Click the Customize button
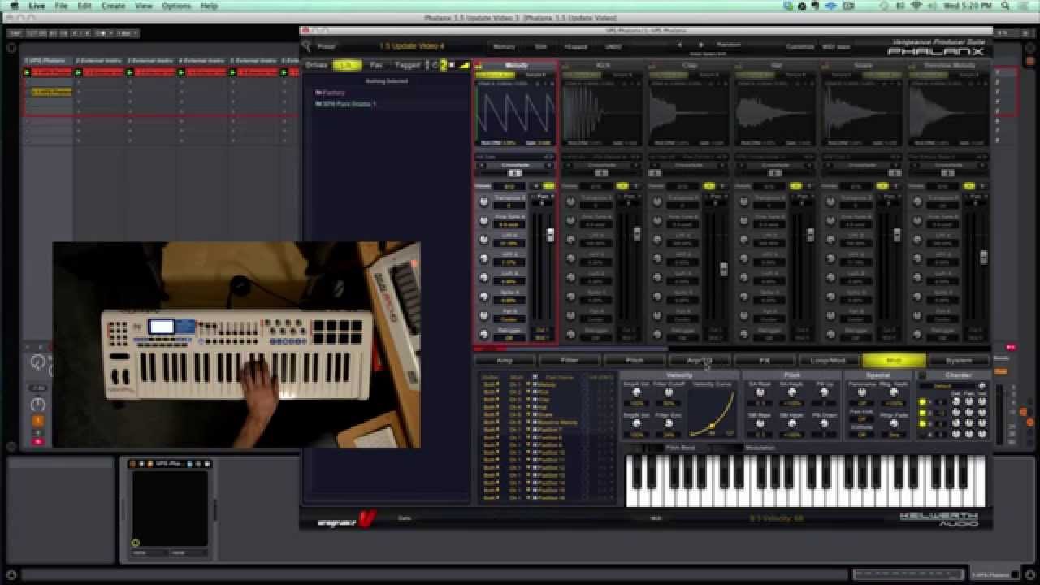 [799, 46]
